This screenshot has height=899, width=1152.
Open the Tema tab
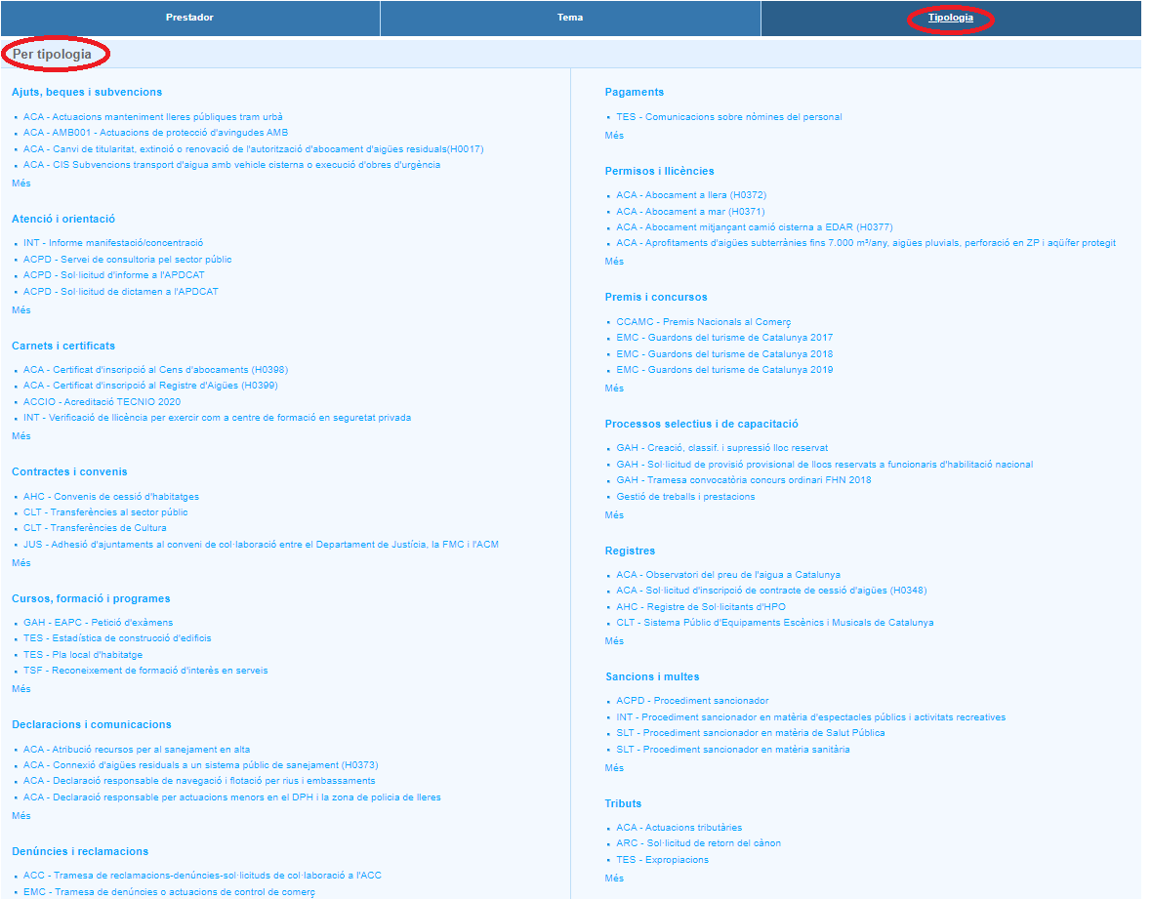(570, 18)
